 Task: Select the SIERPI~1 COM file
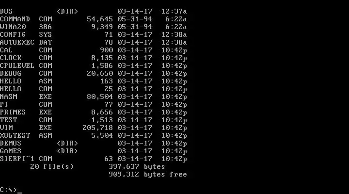(93, 159)
